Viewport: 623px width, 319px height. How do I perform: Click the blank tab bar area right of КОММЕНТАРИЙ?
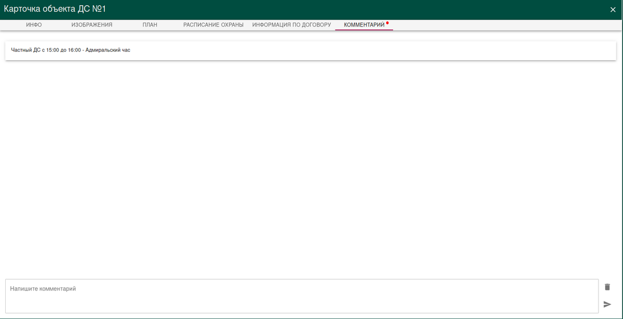click(x=504, y=25)
